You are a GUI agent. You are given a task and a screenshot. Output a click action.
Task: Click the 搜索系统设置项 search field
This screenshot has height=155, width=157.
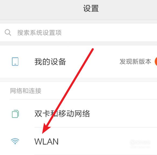point(78,32)
